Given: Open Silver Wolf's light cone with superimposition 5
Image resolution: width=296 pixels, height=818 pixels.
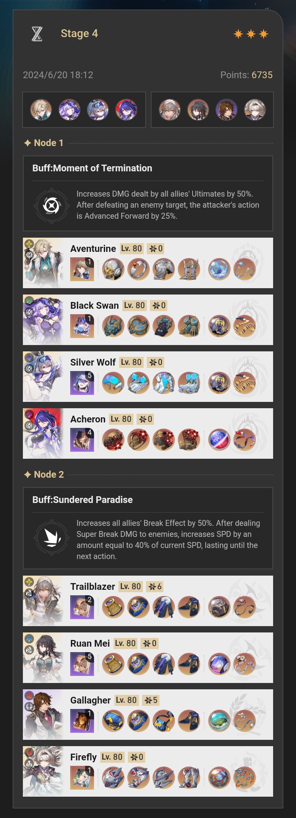Looking at the screenshot, I should [x=82, y=383].
